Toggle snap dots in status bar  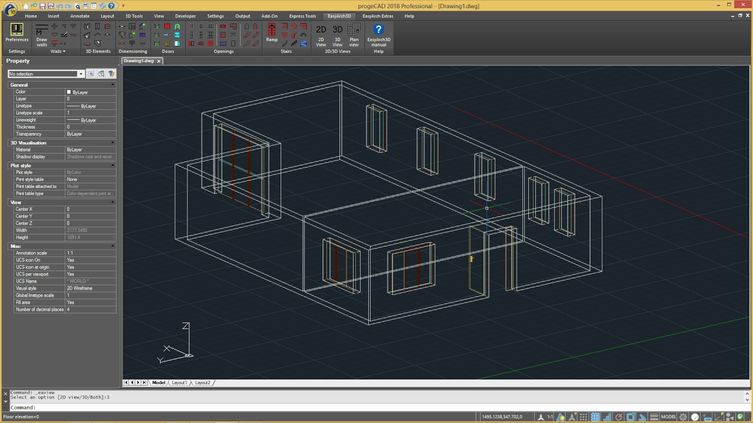584,417
